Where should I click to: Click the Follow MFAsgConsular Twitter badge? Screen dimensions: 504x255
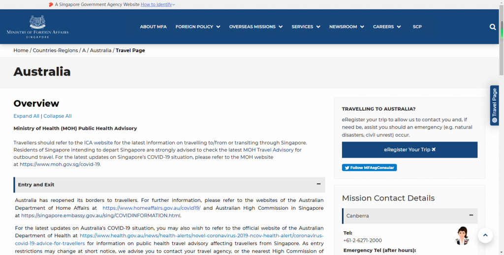coord(369,168)
